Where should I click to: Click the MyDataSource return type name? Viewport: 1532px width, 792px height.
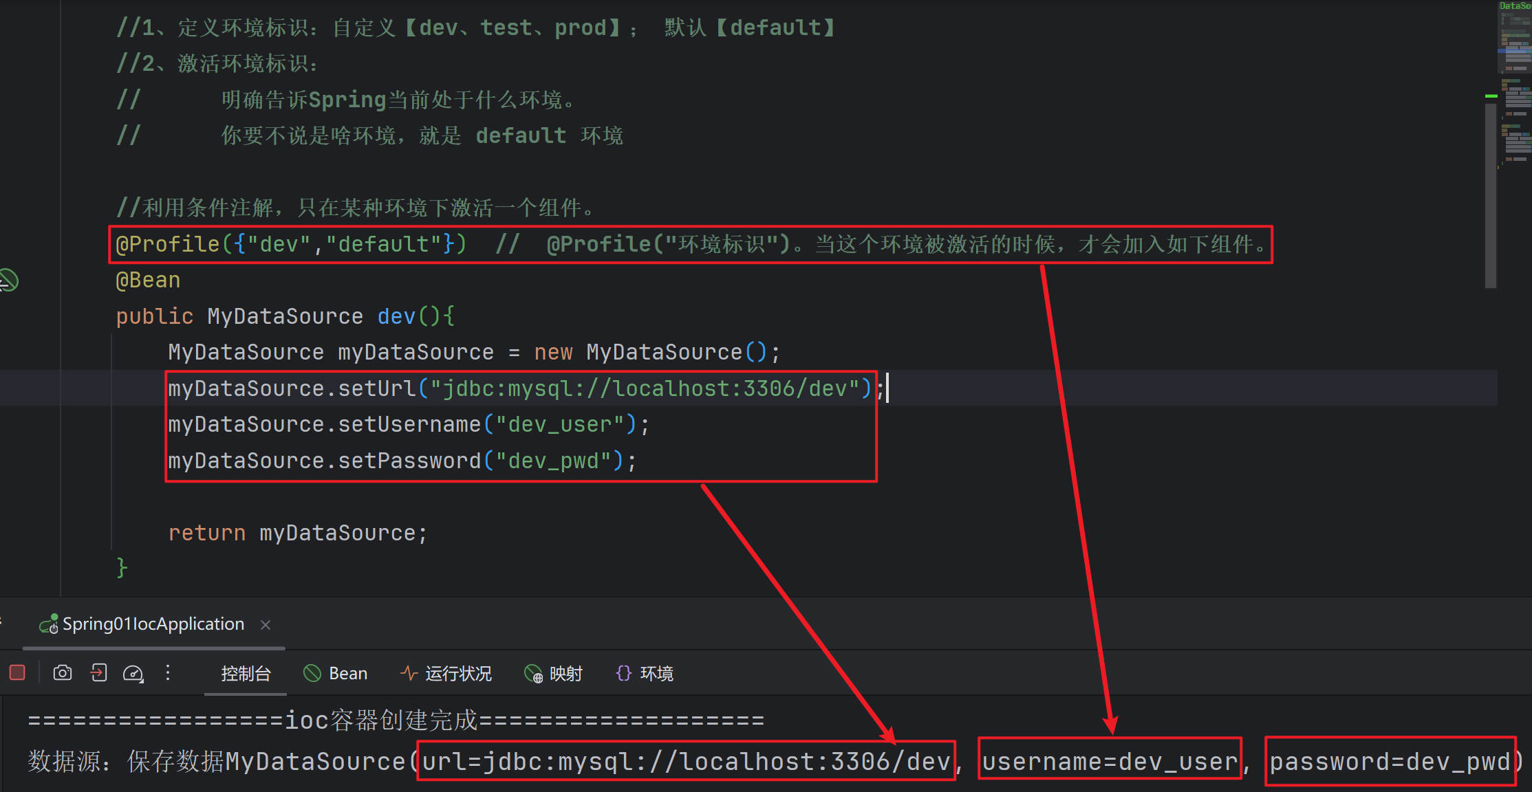285,317
